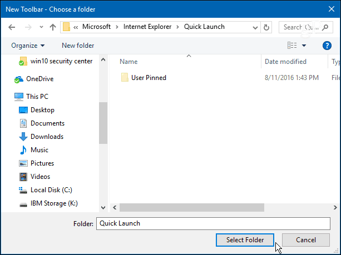Select the User Pinned folder
341x255 pixels.
144,78
